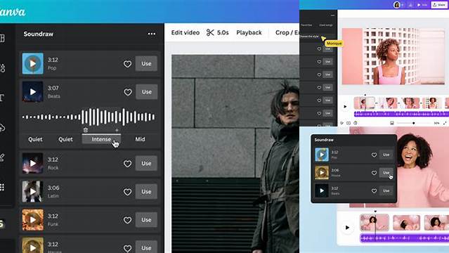Click the download icon in top-right header
The width and height of the screenshot is (449, 253).
point(410,5)
